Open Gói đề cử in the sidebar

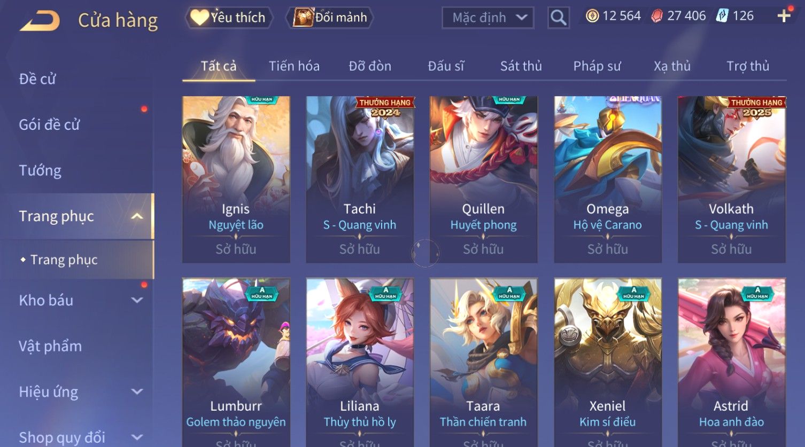click(49, 124)
